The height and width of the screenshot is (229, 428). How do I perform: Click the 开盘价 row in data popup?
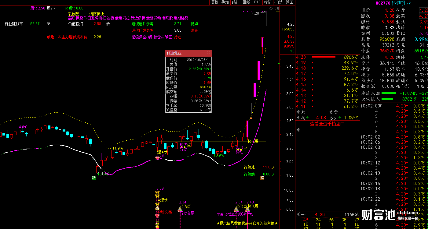tap(188, 69)
